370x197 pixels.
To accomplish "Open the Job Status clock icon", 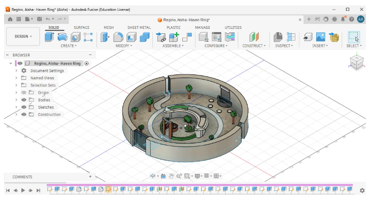I will point(334,19).
